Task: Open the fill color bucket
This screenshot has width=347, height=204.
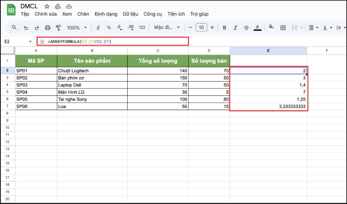Action: tap(272, 28)
